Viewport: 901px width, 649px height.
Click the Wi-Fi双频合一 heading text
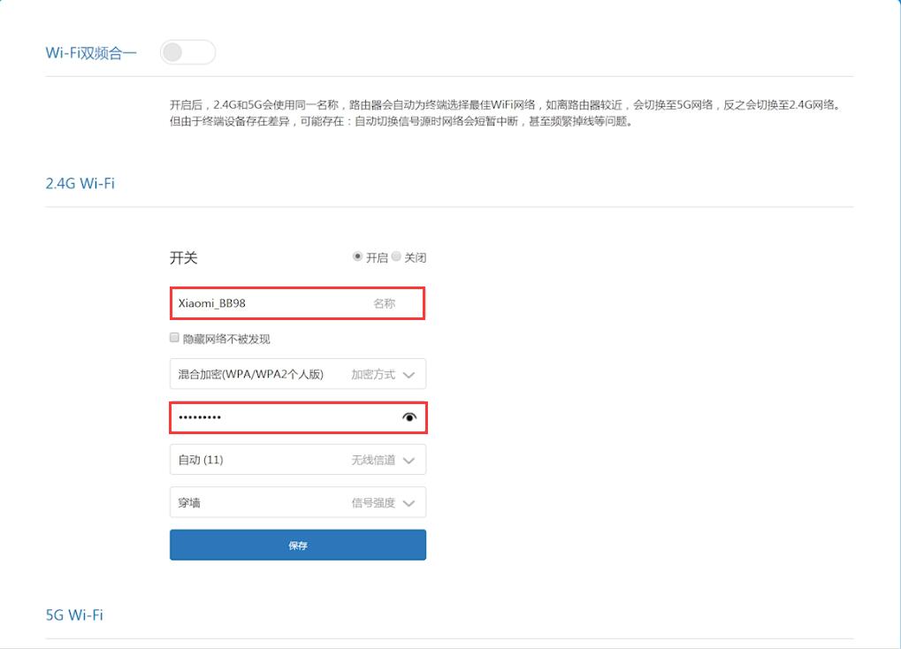click(x=91, y=53)
